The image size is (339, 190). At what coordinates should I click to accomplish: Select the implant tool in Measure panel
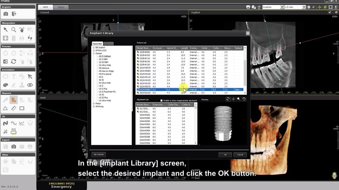click(14, 100)
